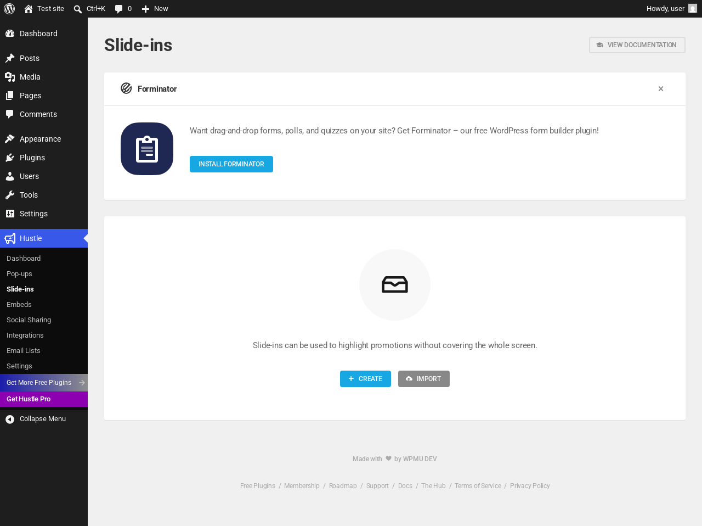The image size is (702, 526).
Task: Select Slide-ins in the Hustle submenu
Action: click(20, 289)
